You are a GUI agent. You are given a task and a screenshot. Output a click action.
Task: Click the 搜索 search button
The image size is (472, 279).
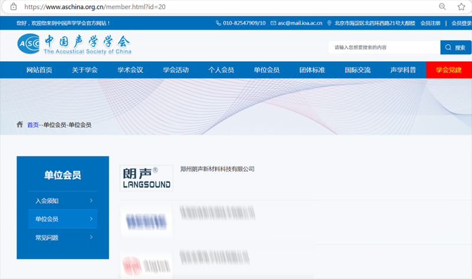coord(455,48)
